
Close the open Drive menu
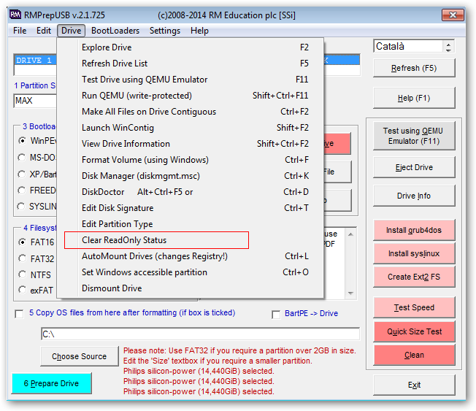[71, 31]
